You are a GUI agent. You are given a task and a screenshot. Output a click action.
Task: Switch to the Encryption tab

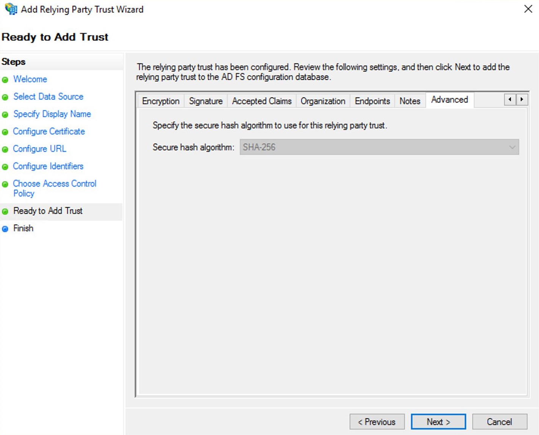[161, 101]
